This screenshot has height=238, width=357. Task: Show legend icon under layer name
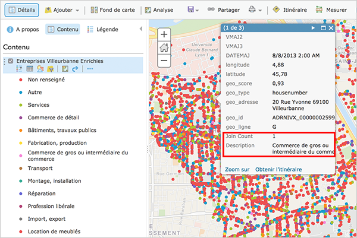click(x=19, y=69)
